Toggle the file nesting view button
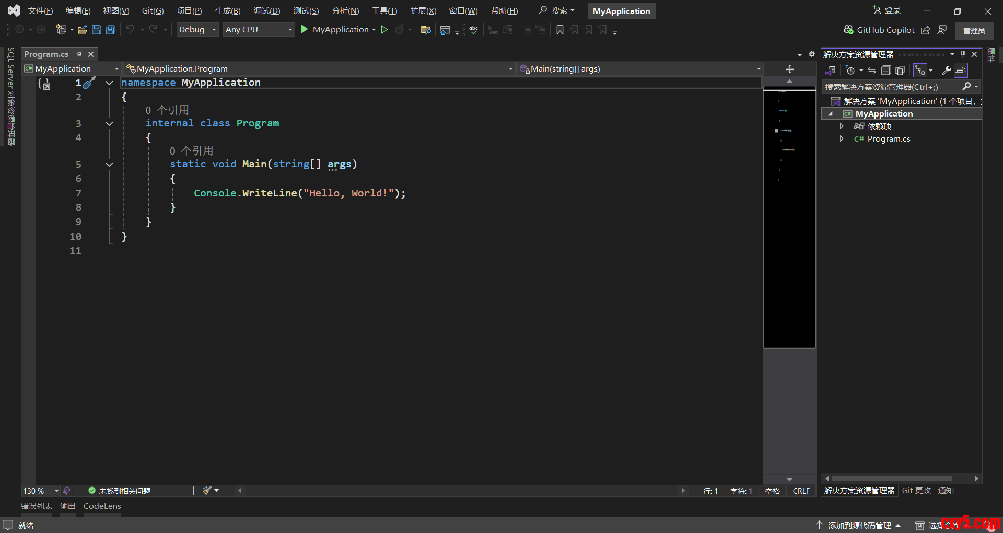Image resolution: width=1003 pixels, height=533 pixels. (920, 71)
